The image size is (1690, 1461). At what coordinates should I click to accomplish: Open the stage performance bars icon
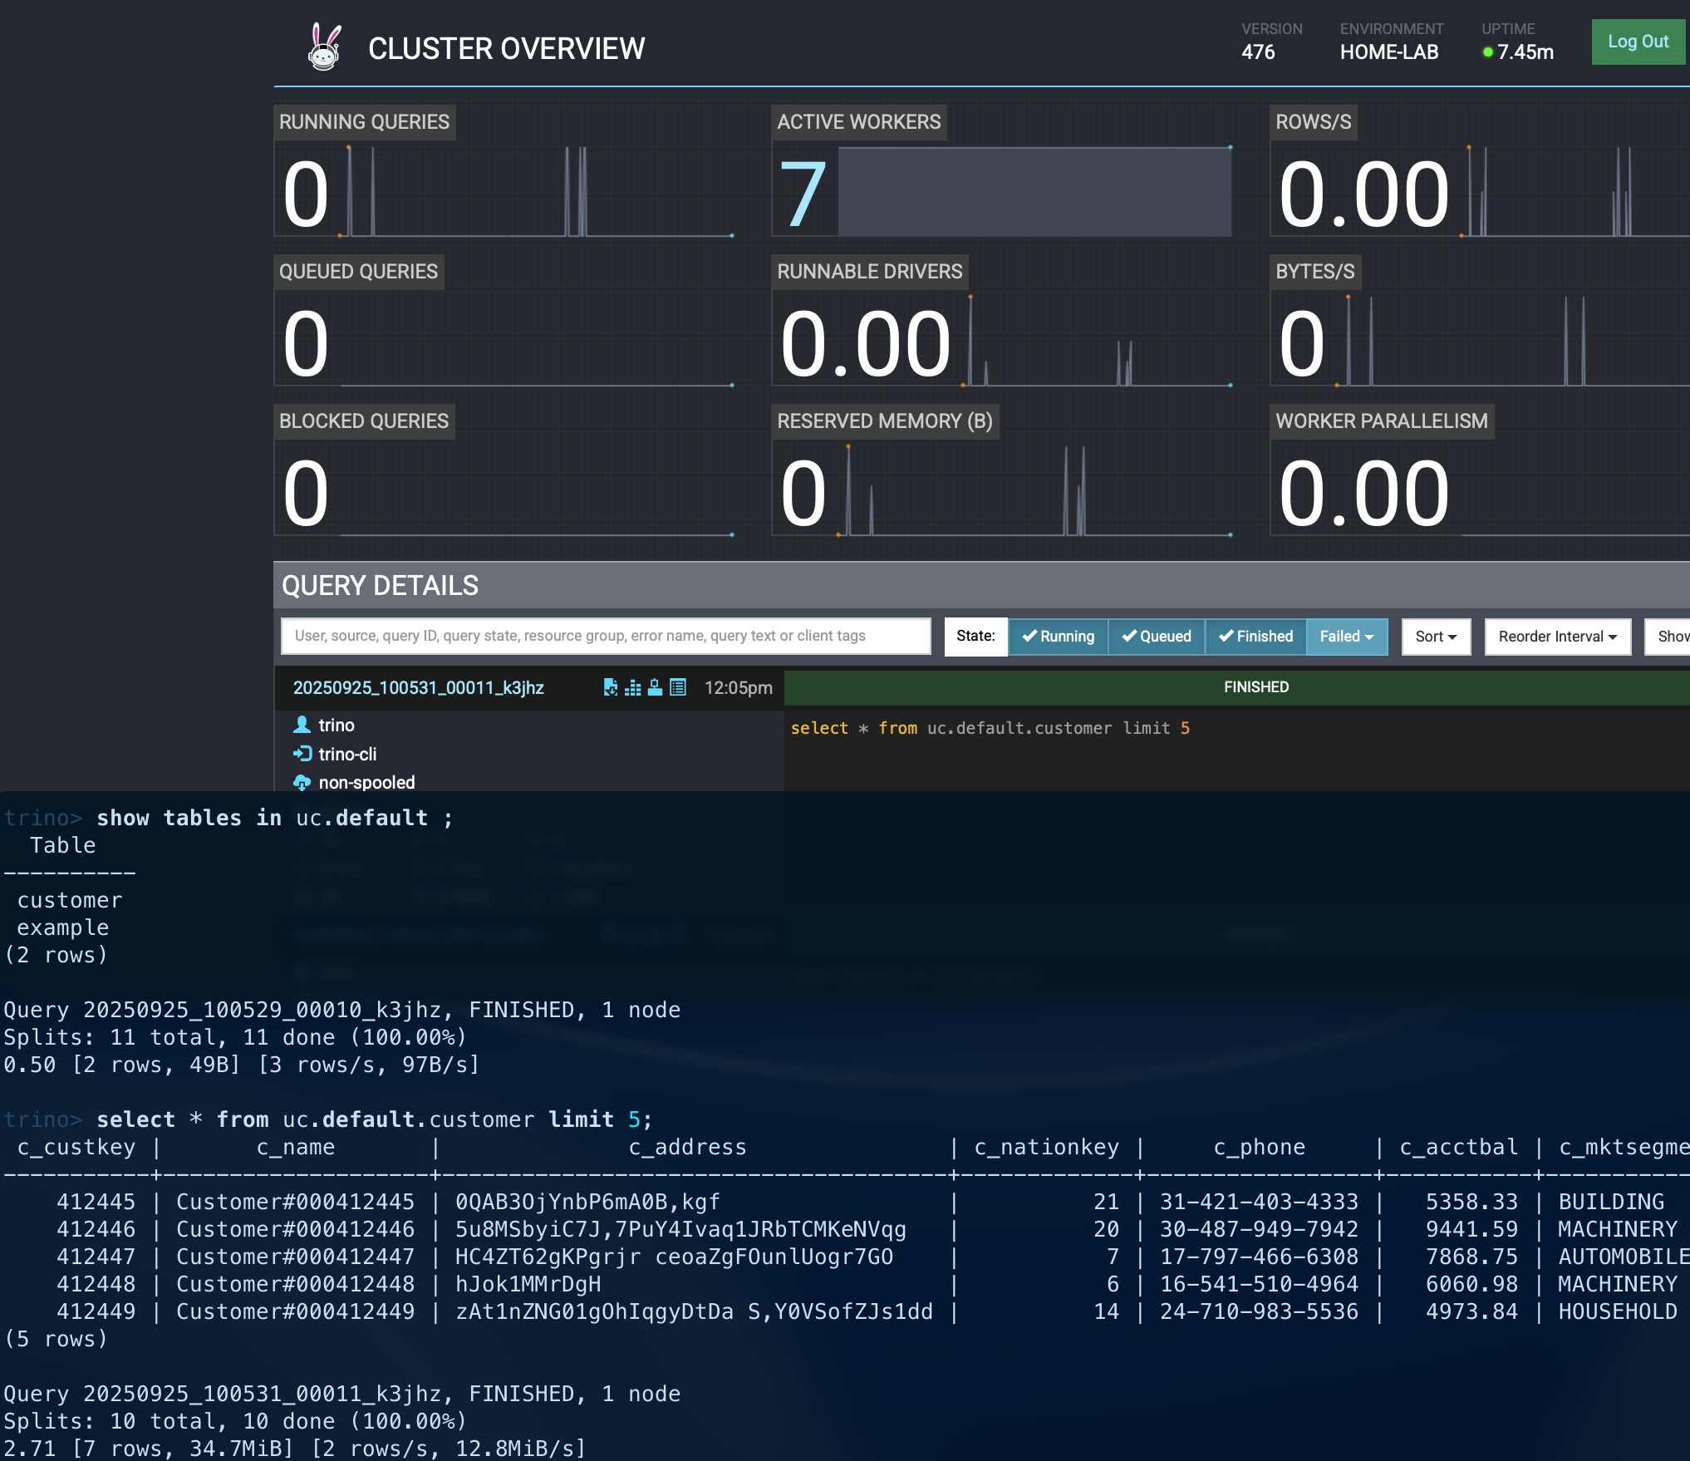[x=633, y=687]
